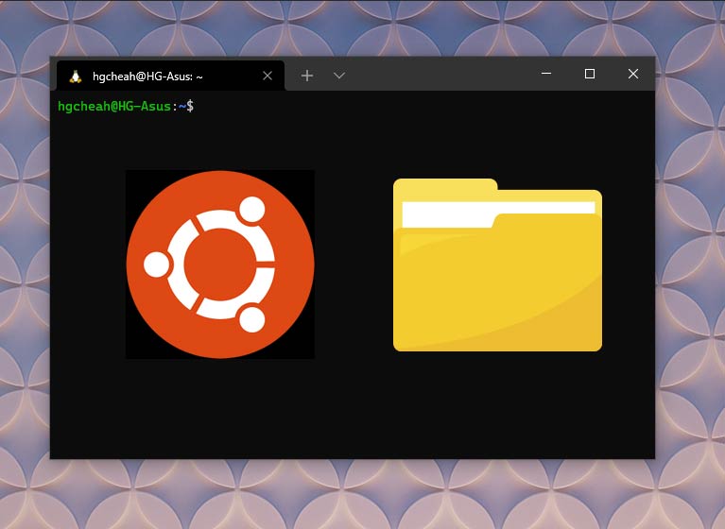Maximize the terminal window
This screenshot has width=725, height=529.
point(590,74)
